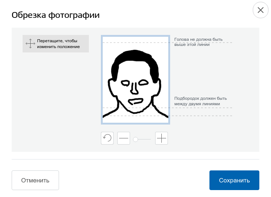
Task: Click the 'Перетащите, чтобы изменить положение' hint
Action: tap(56, 44)
